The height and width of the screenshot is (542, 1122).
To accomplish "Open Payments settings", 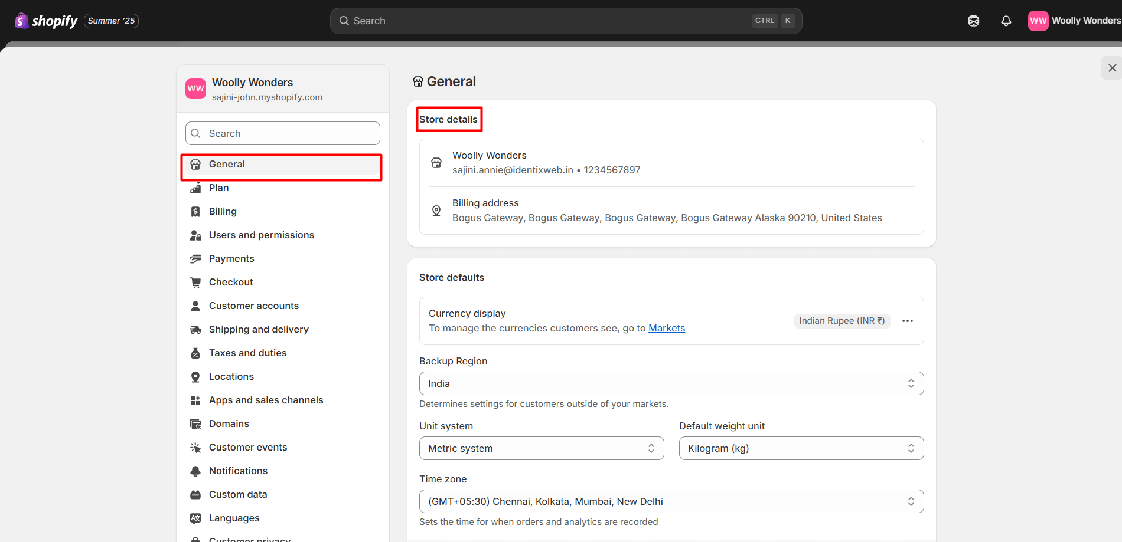I will [x=282, y=259].
